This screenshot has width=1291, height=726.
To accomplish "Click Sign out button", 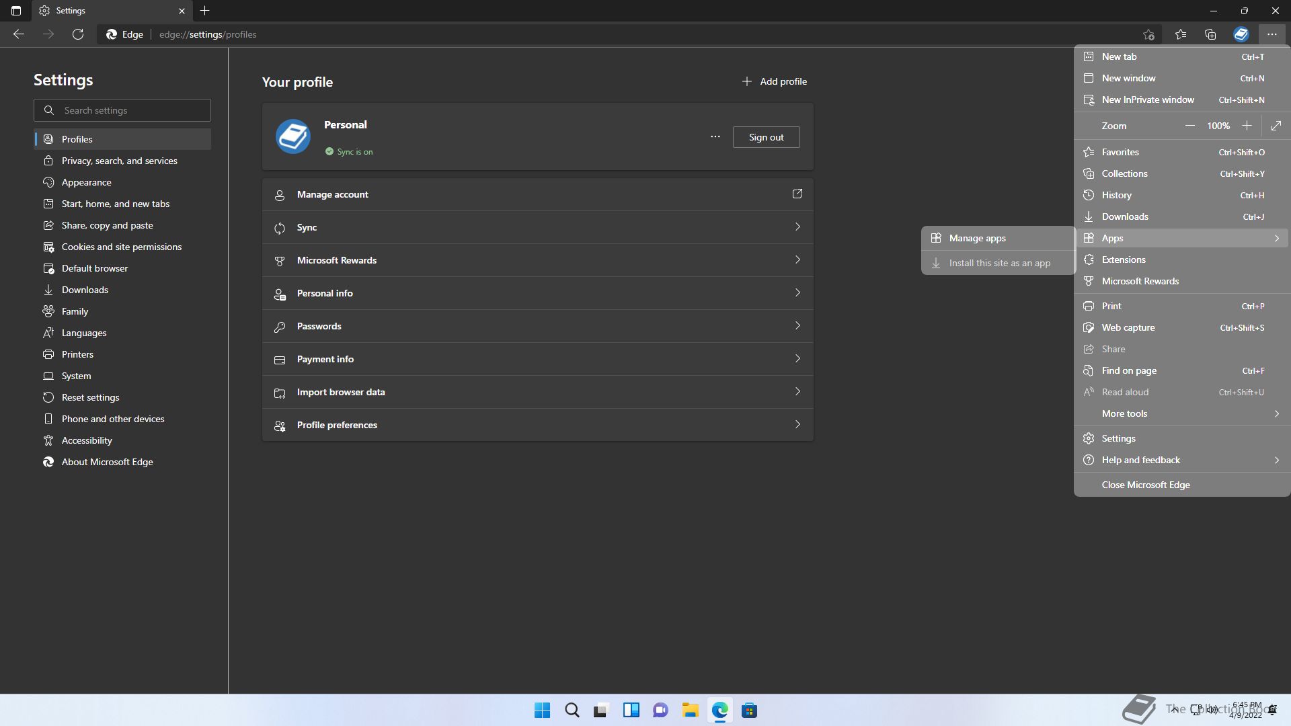I will click(766, 137).
